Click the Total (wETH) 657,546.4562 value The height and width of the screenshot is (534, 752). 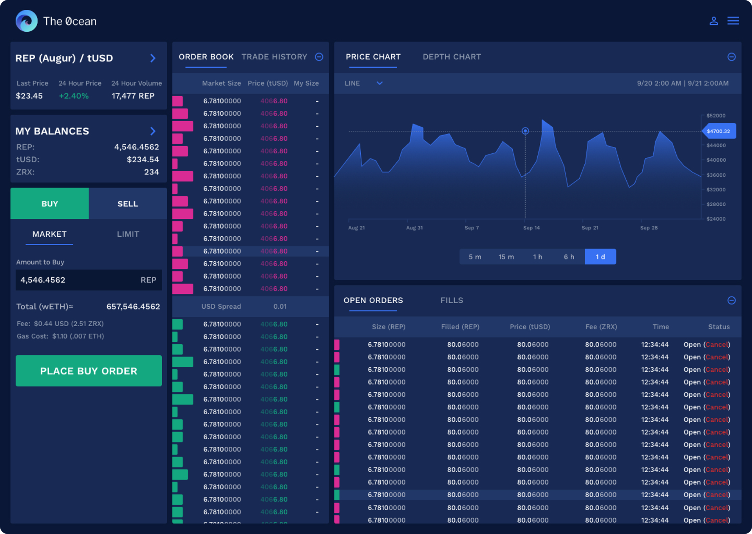pos(133,306)
